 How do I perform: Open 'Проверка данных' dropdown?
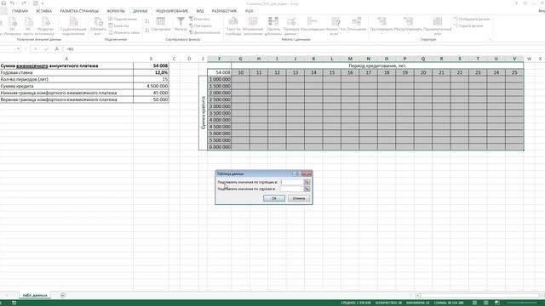tap(291, 26)
